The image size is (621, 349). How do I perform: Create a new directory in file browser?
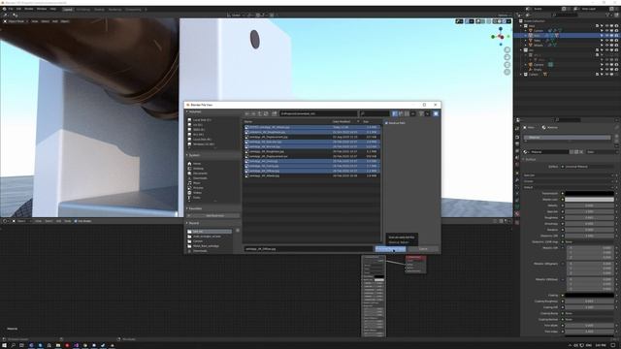pyautogui.click(x=275, y=113)
